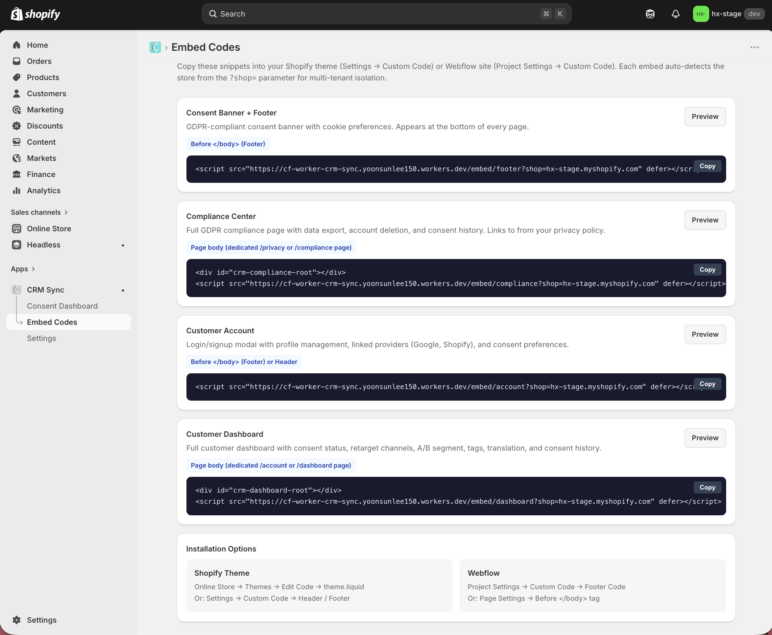Image resolution: width=772 pixels, height=635 pixels.
Task: Open the Discounts badge icon
Action: coord(17,126)
